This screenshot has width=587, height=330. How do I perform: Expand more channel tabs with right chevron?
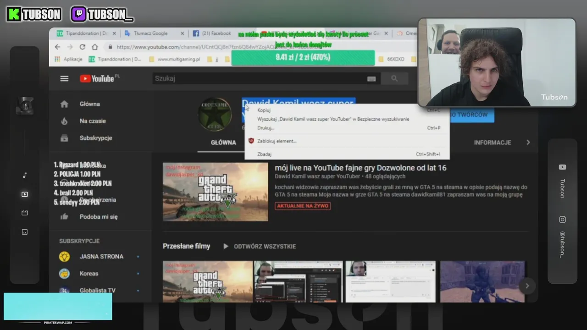(x=528, y=143)
